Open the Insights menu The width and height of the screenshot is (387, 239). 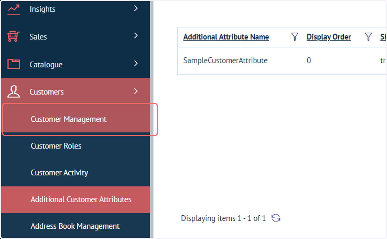pyautogui.click(x=75, y=9)
